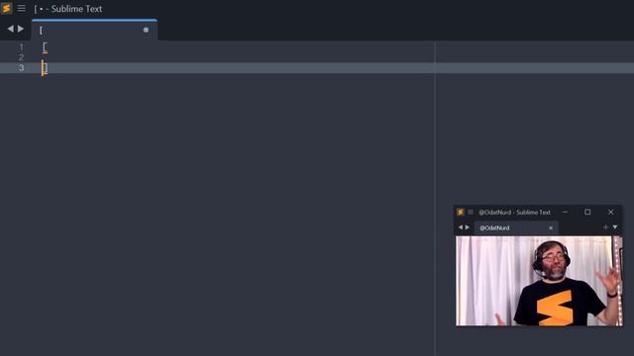Click the Sublime Text logo in main title bar
Image resolution: width=634 pixels, height=356 pixels.
click(7, 8)
